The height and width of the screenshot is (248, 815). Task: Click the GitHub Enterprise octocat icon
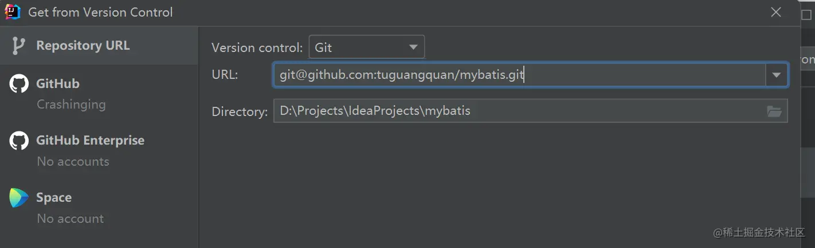click(x=19, y=141)
